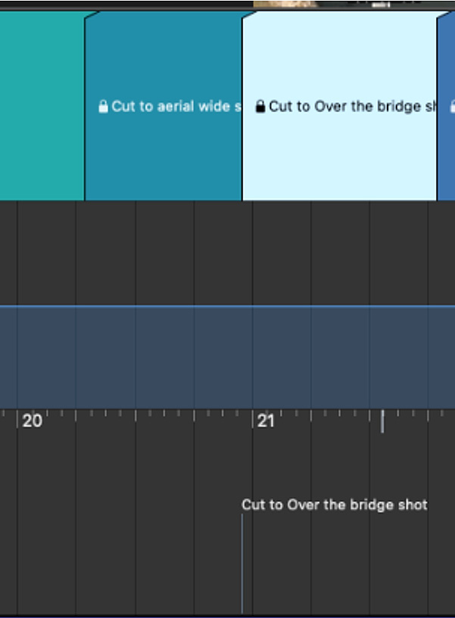Viewport: 455px width, 618px height.
Task: Click the lock icon on aerial wide marker
Action: coord(103,107)
